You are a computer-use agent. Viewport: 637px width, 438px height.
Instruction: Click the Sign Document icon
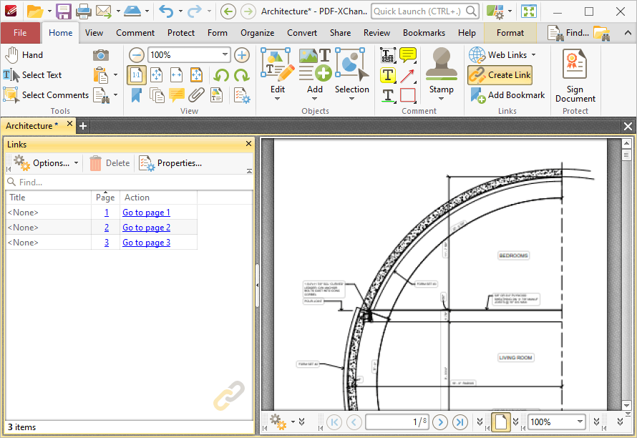[x=575, y=64]
